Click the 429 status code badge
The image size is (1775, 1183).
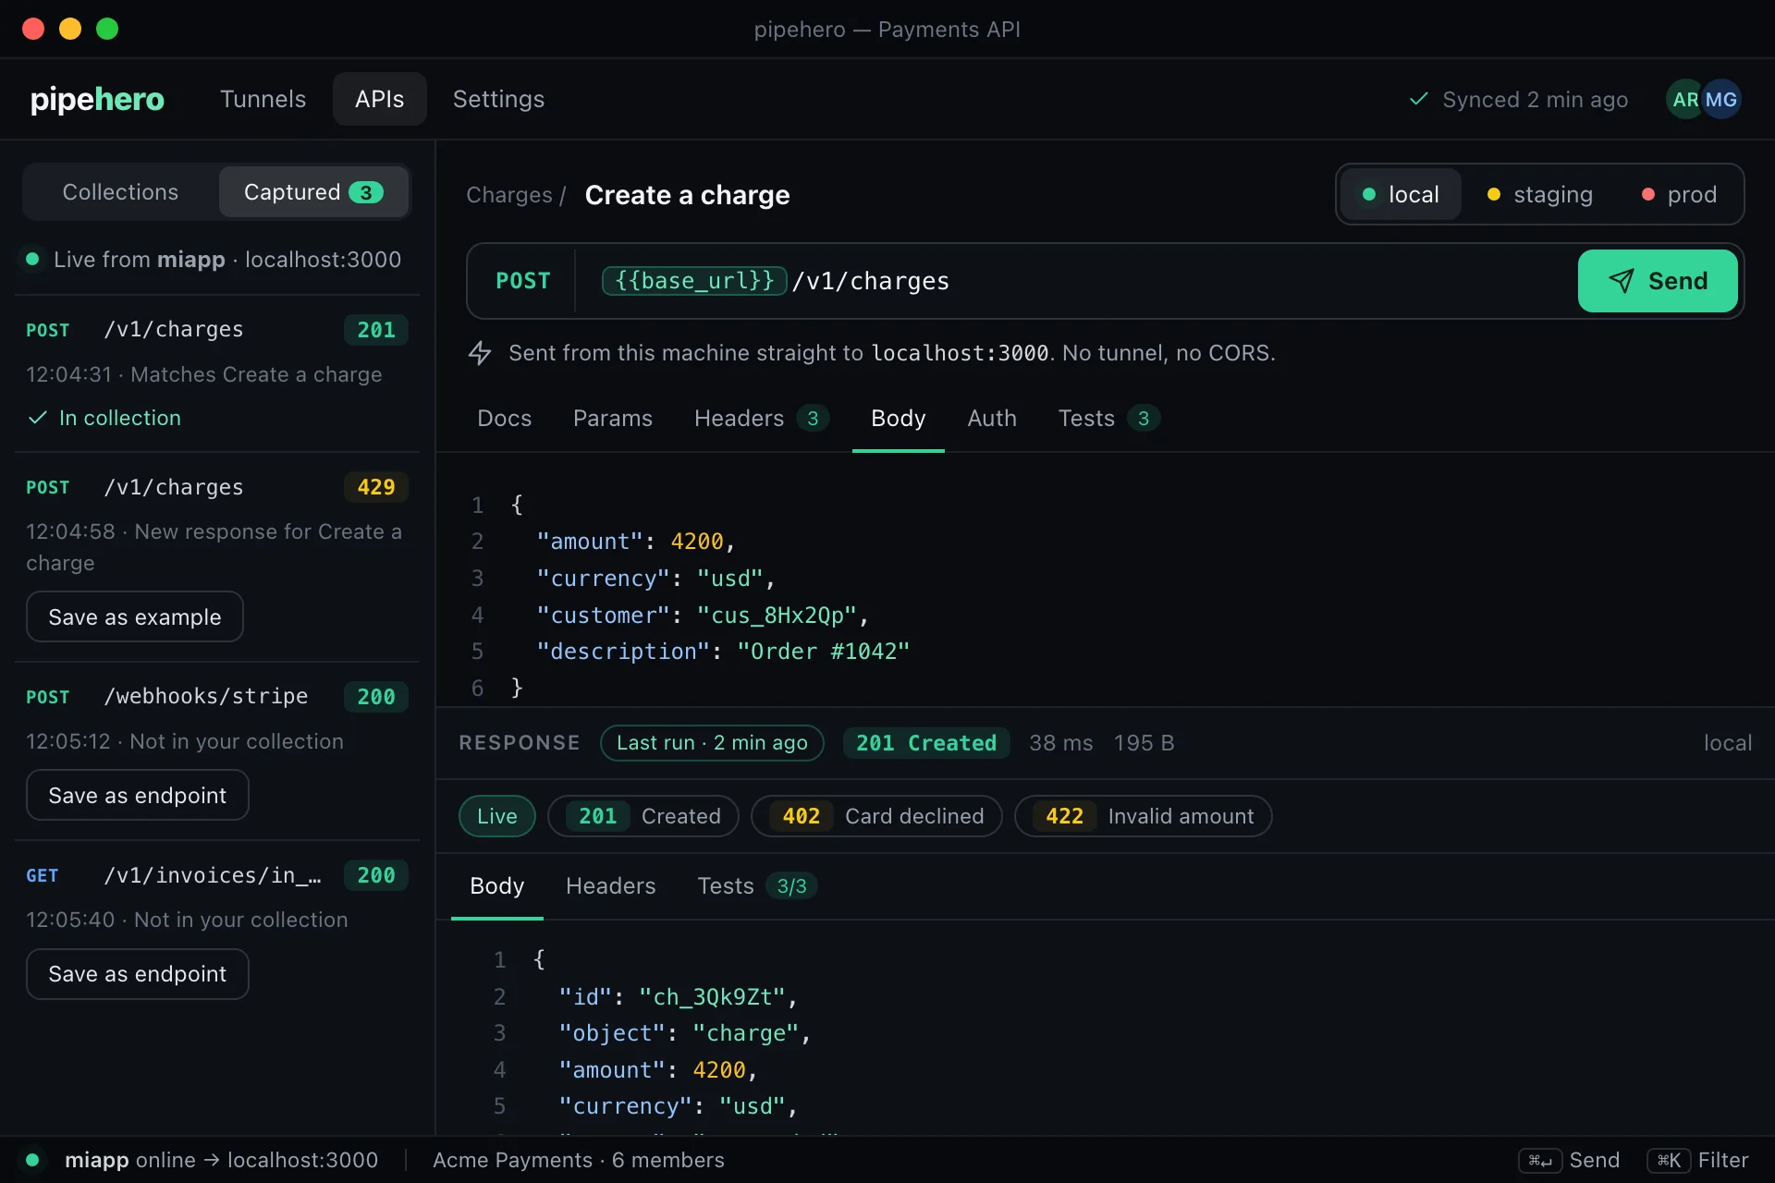point(376,487)
